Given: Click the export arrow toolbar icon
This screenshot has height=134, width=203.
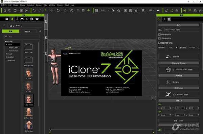Looking at the screenshot, I should (x=26, y=10).
